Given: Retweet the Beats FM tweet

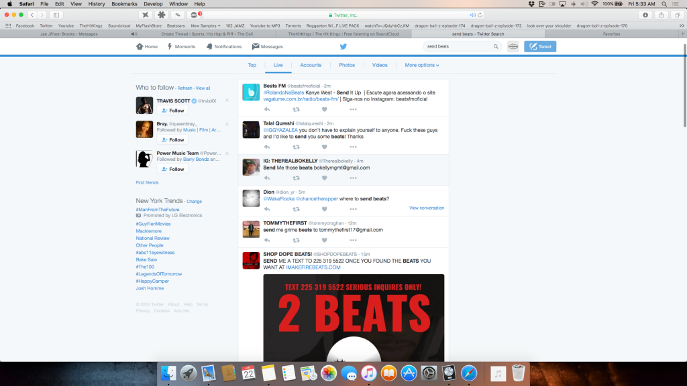Looking at the screenshot, I should 296,109.
